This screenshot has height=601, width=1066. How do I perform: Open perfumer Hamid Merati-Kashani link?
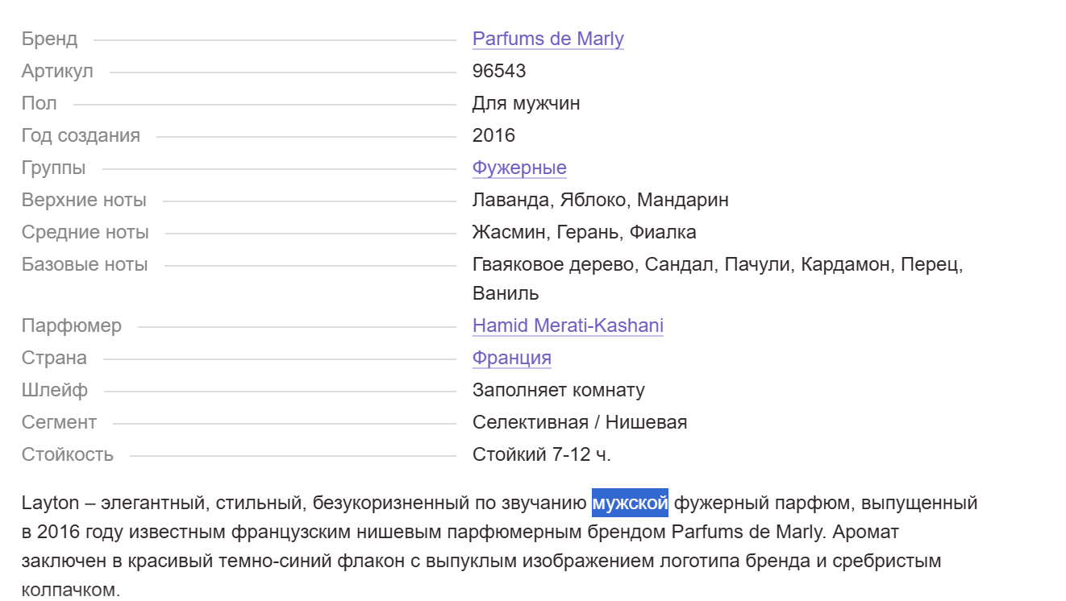coord(568,325)
